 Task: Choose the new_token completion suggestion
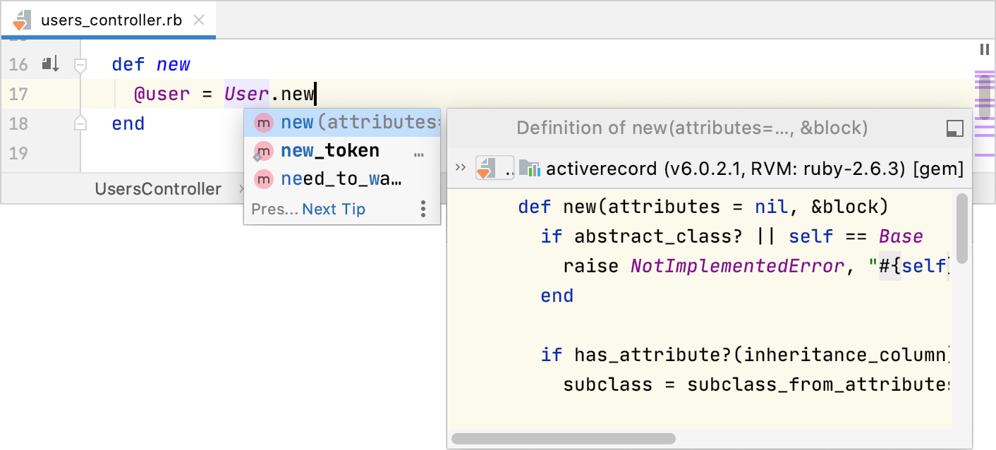330,151
